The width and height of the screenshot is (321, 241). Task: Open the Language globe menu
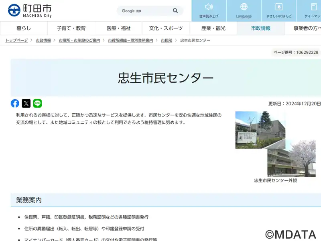(244, 11)
